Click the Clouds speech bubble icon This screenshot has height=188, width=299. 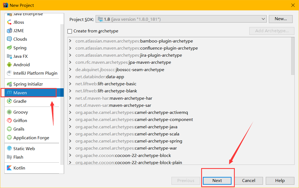(9, 39)
